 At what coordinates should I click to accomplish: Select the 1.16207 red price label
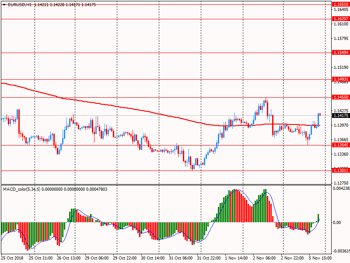coord(341,19)
